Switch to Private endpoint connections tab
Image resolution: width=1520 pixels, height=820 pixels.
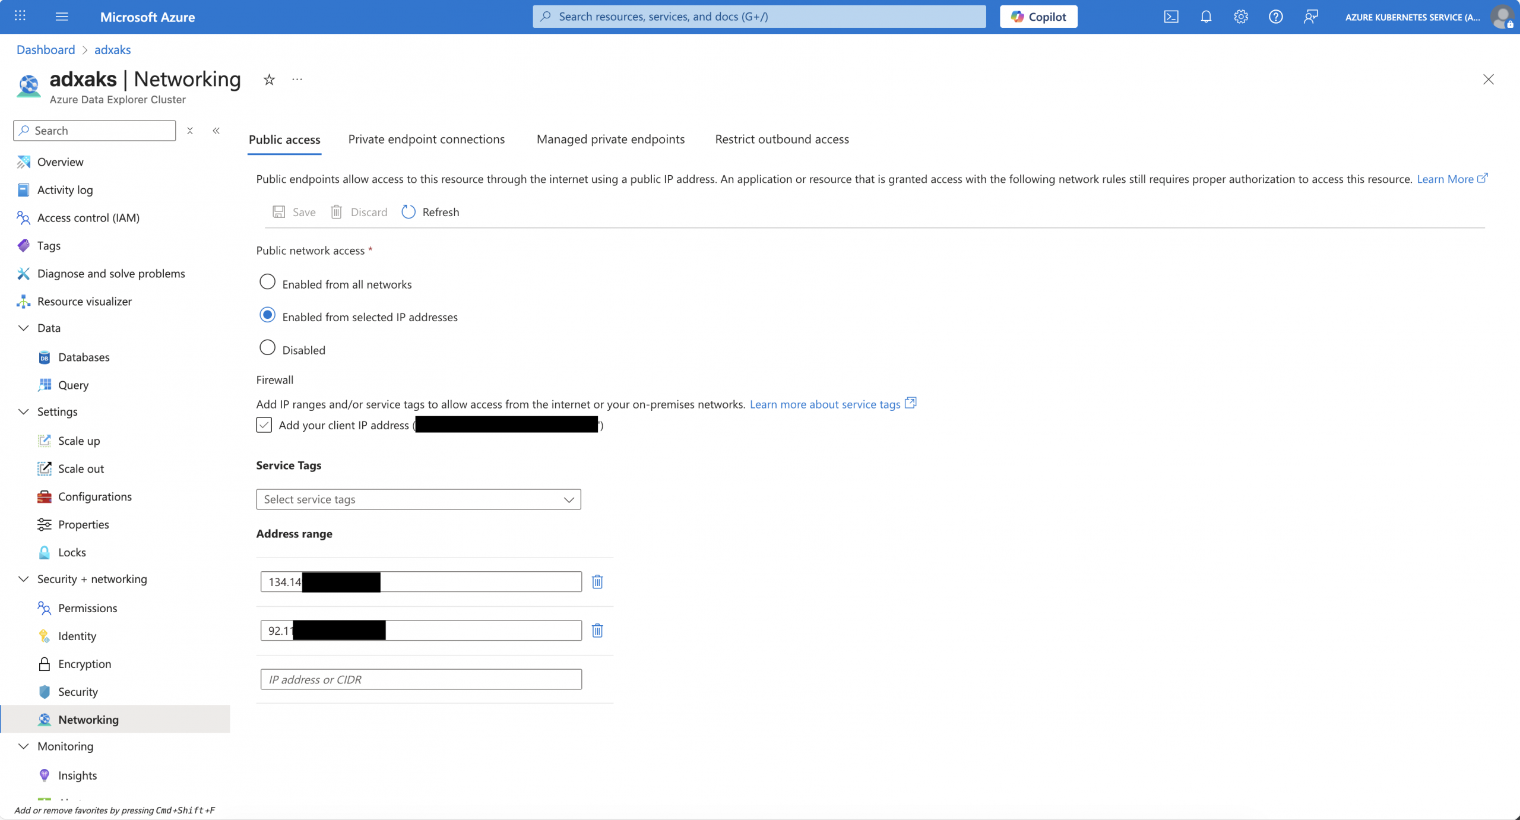426,139
